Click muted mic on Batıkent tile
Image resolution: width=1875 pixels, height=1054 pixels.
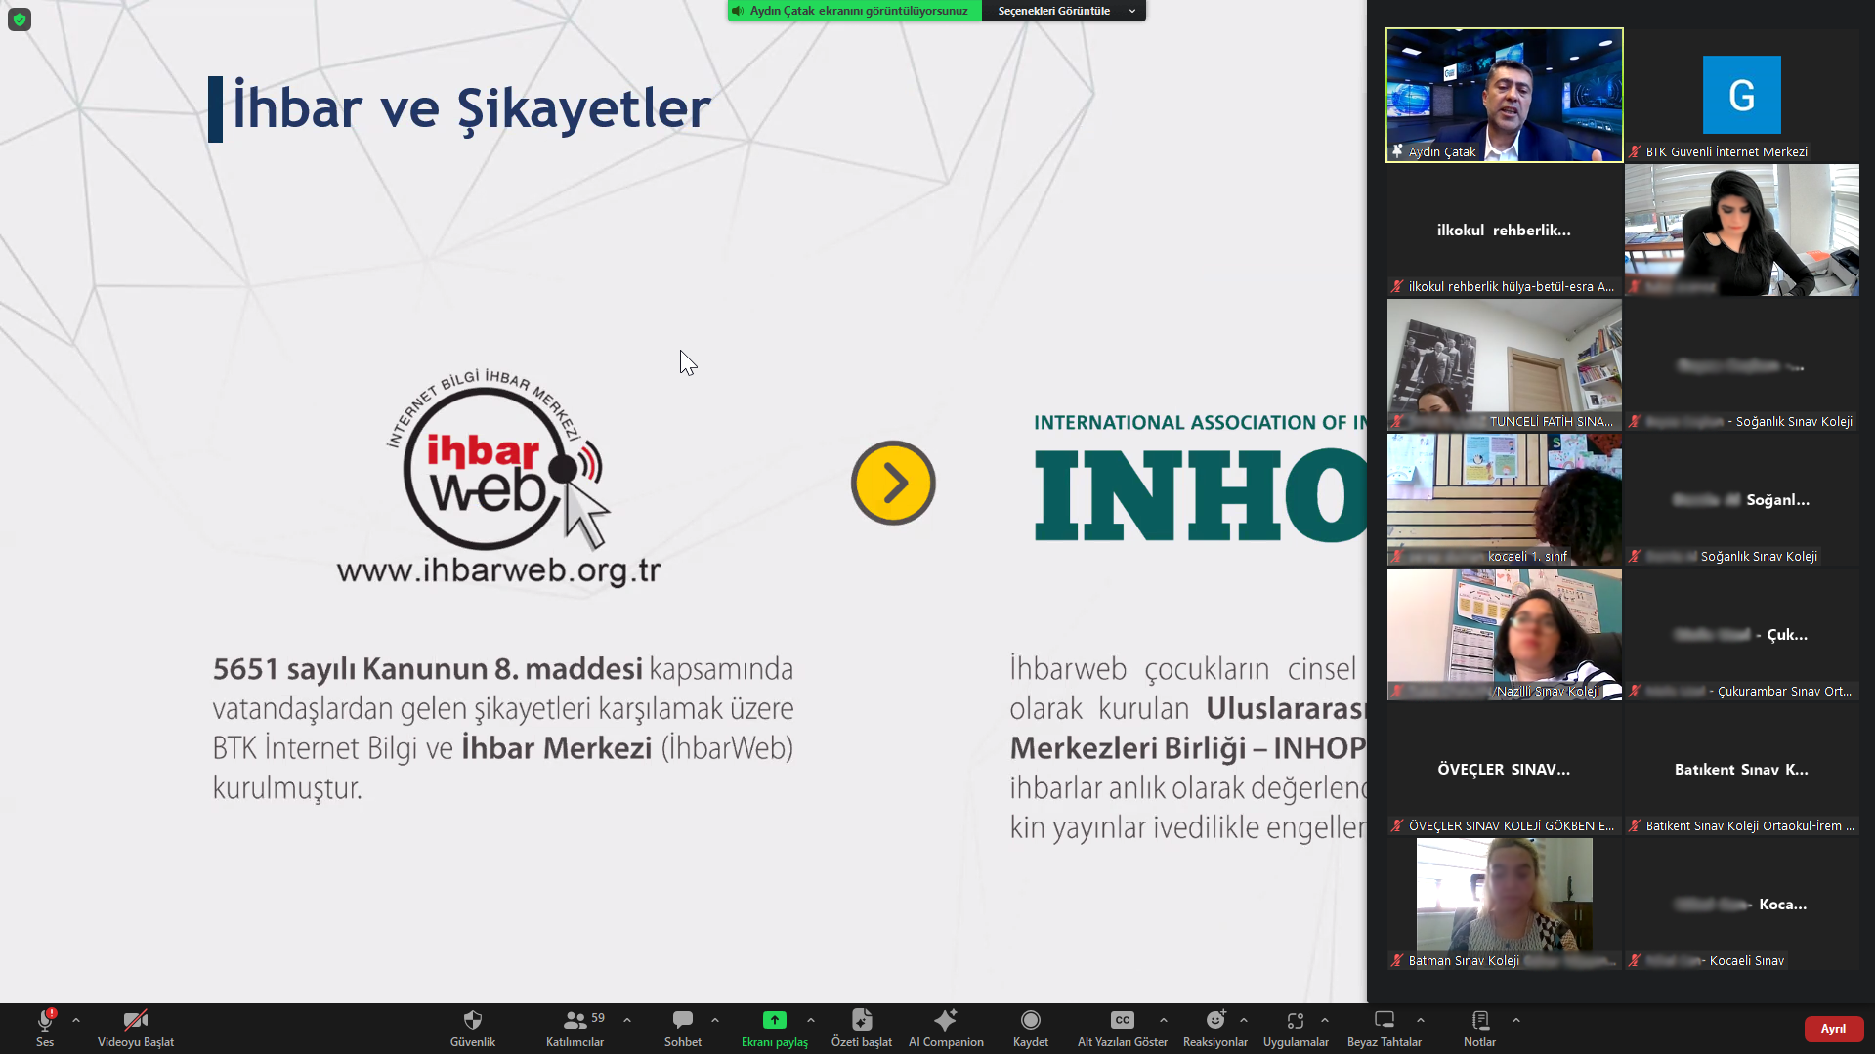pyautogui.click(x=1635, y=825)
